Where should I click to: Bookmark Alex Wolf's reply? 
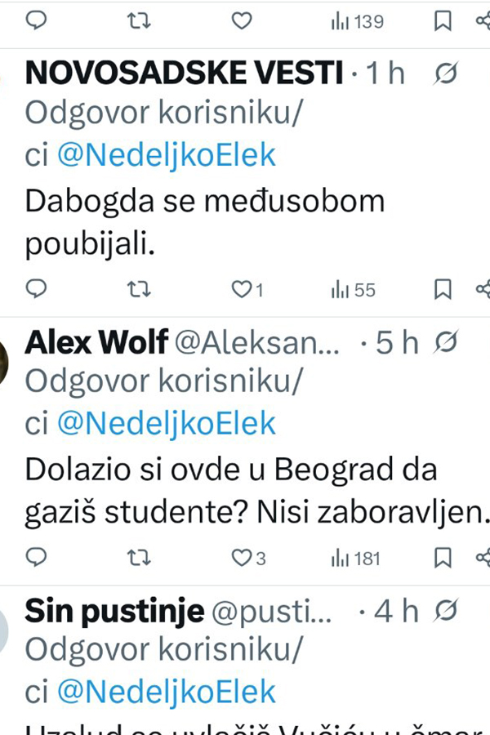443,559
